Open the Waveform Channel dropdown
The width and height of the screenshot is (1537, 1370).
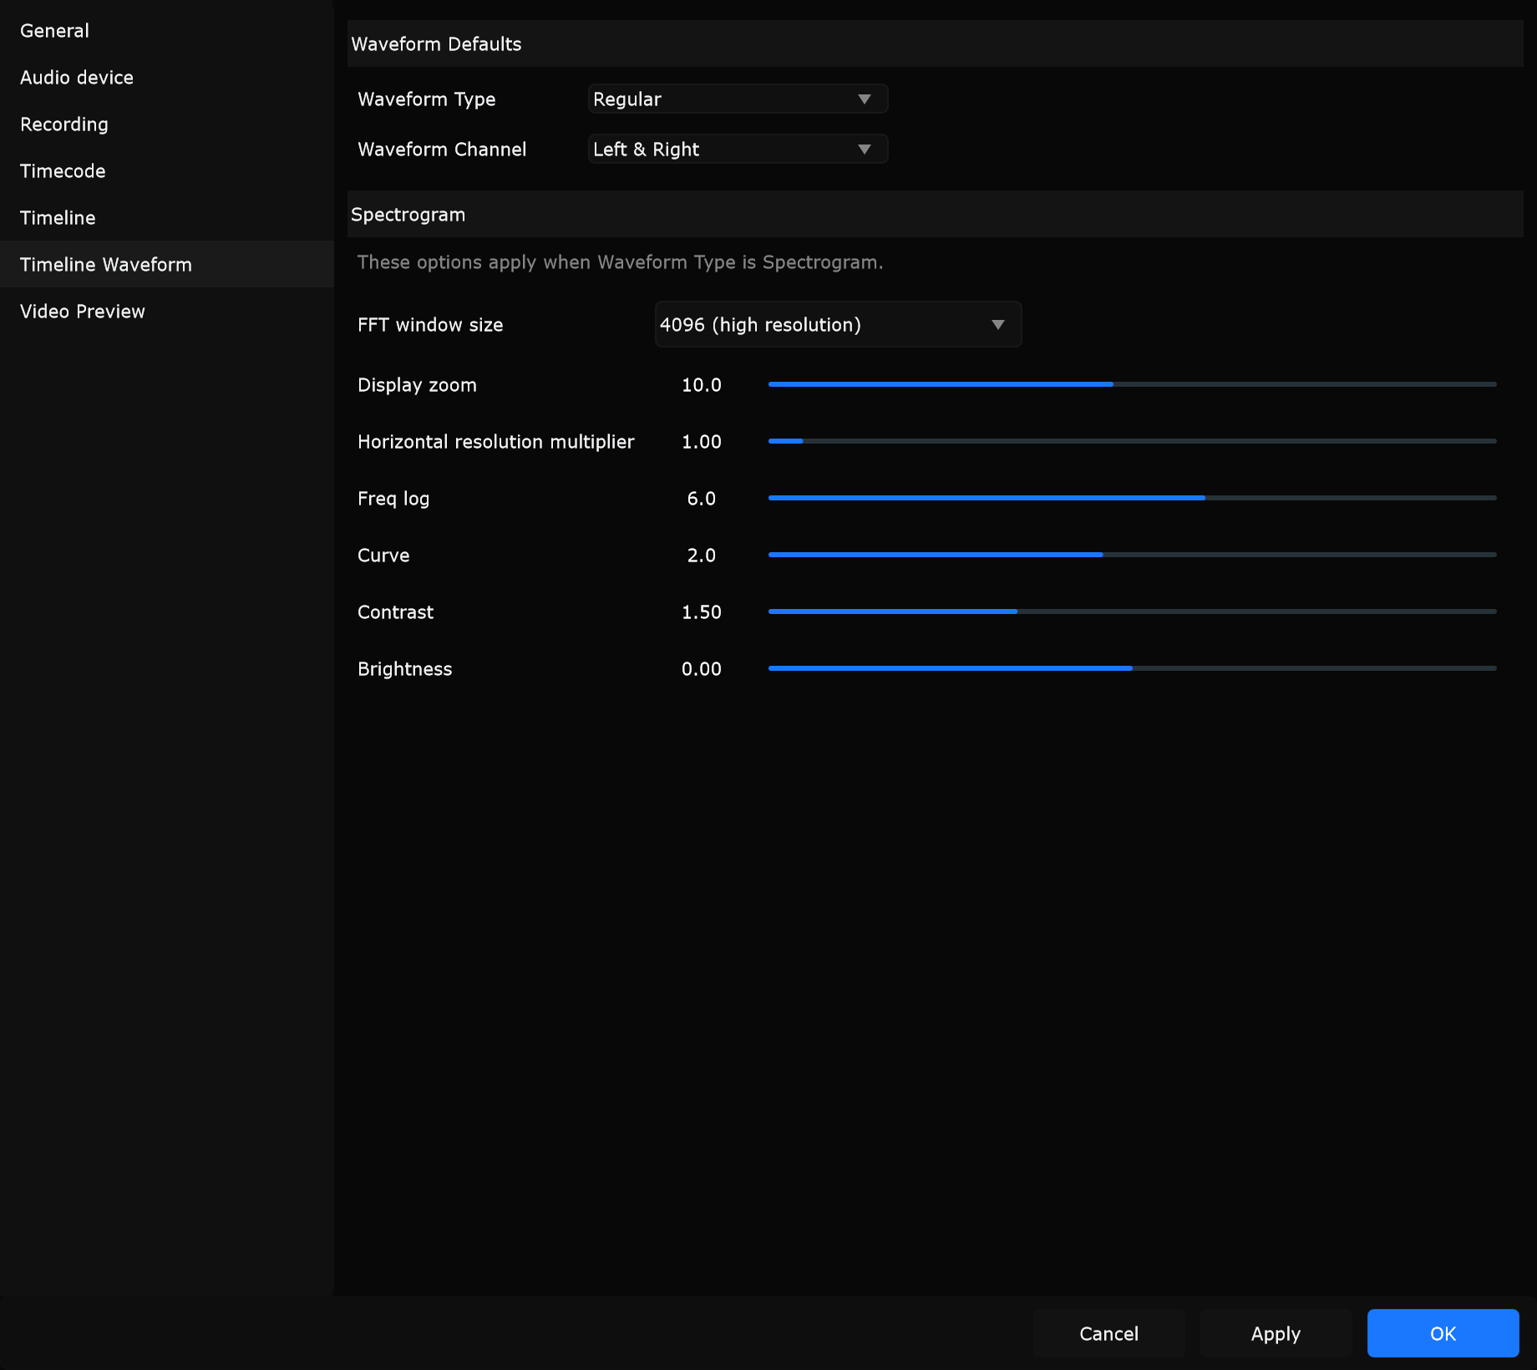(738, 150)
